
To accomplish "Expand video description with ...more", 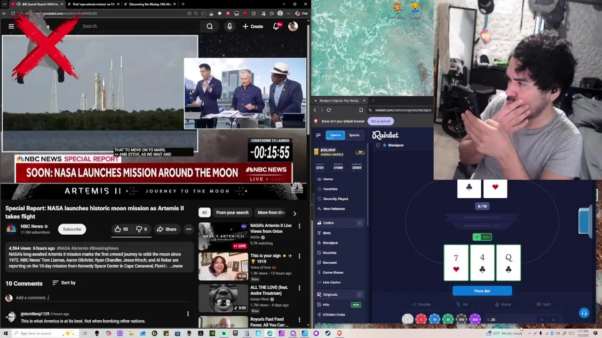I will pyautogui.click(x=176, y=266).
